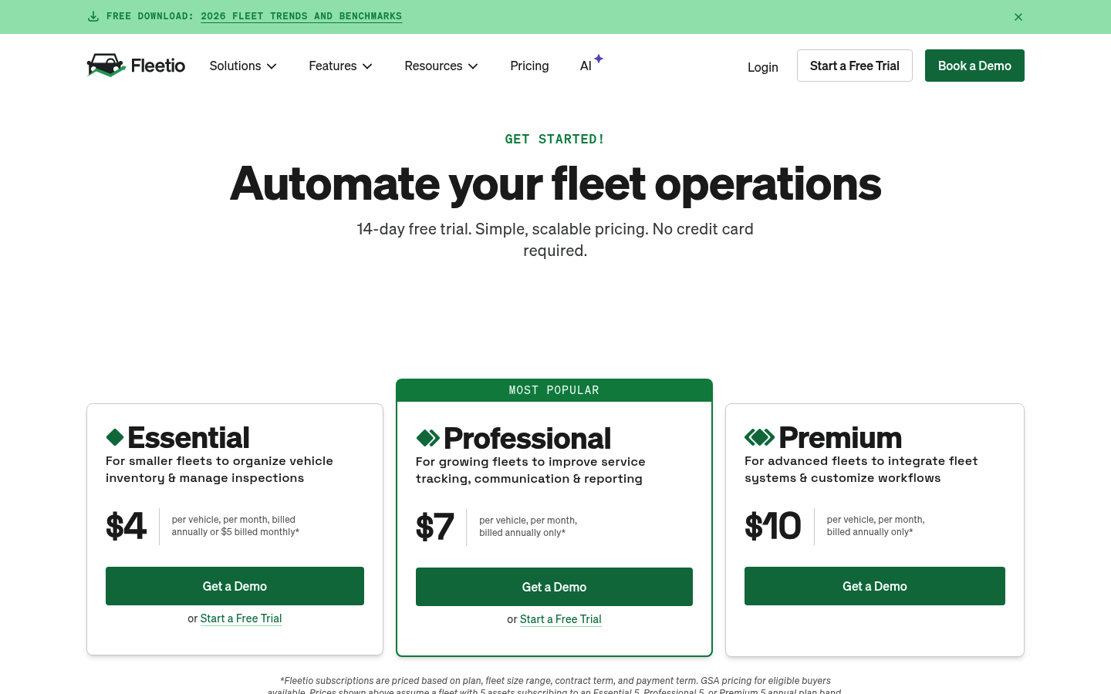Click Get a Demo on Professional plan
The width and height of the screenshot is (1111, 694).
[x=554, y=587]
